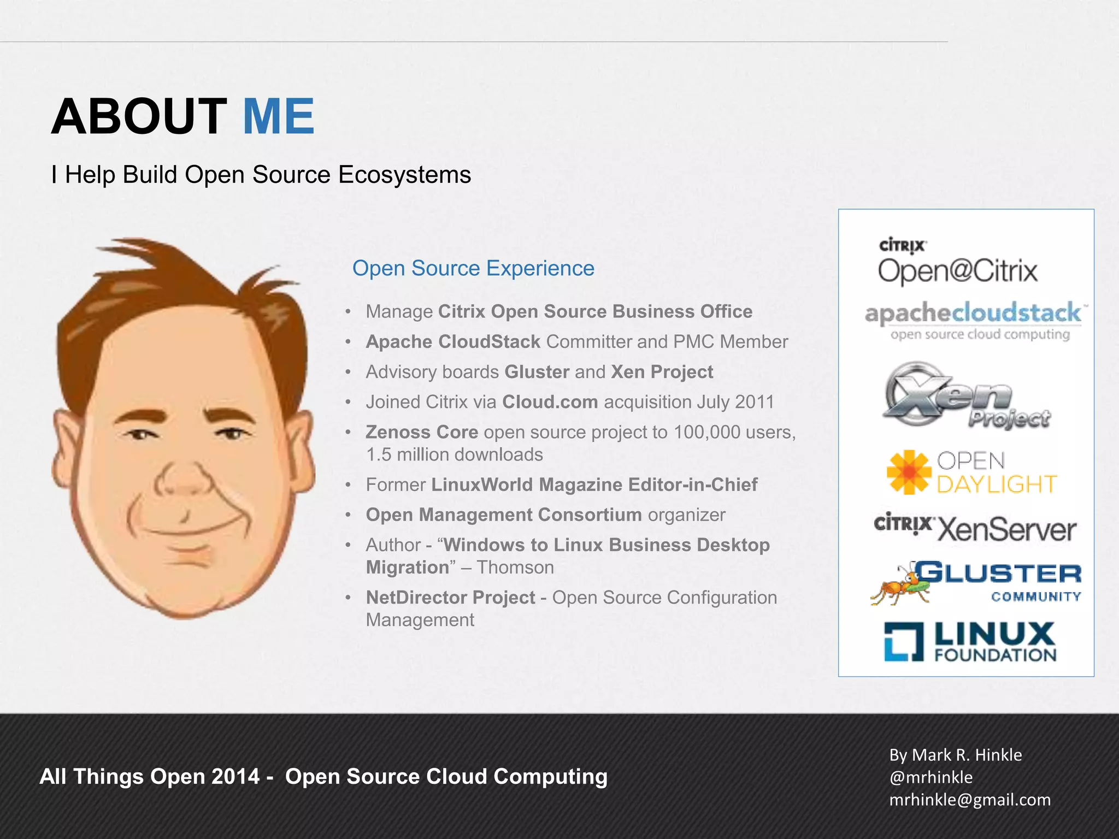Select the ABOUT ME title

point(183,116)
